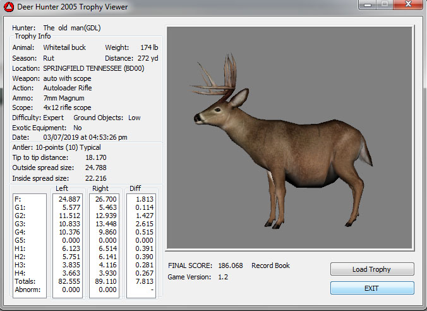
Task: Click the Load Trophy button
Action: pos(371,269)
